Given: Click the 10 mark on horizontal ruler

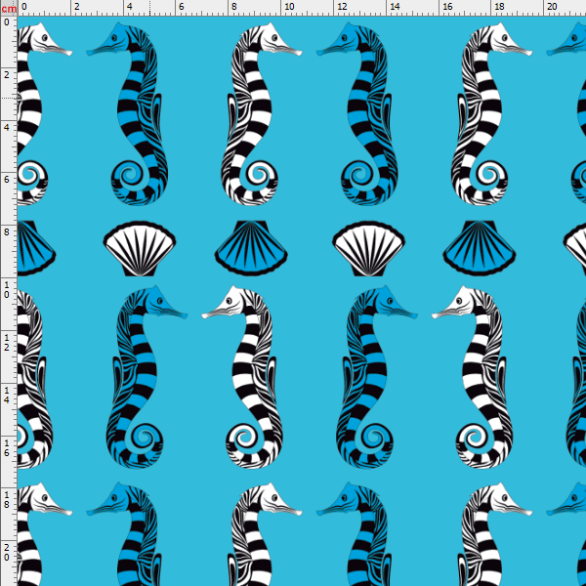Looking at the screenshot, I should coord(289,7).
